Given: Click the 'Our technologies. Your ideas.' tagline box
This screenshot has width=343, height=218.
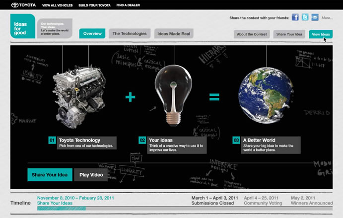Looking at the screenshot, I should (x=55, y=28).
